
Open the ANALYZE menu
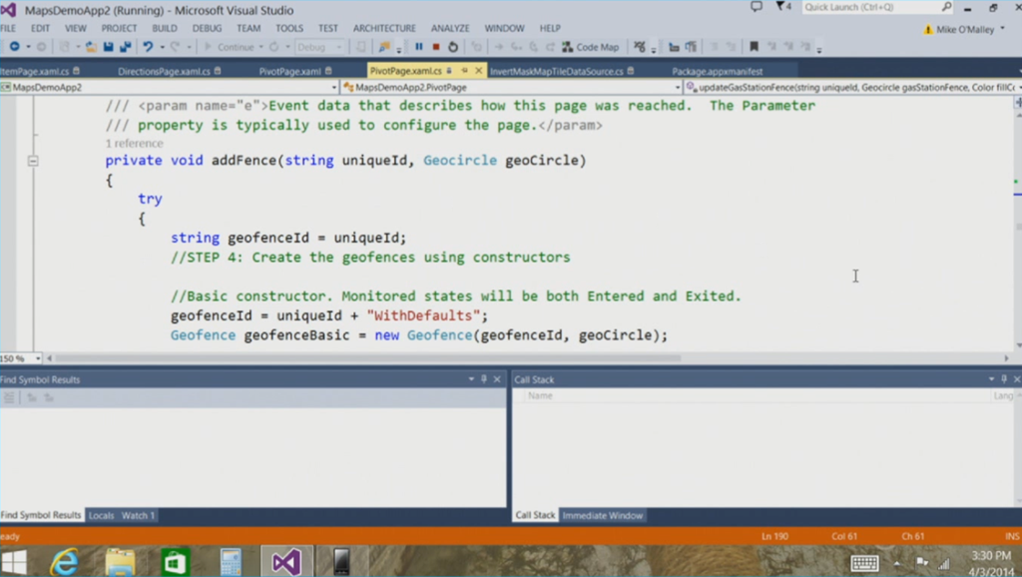tap(450, 28)
